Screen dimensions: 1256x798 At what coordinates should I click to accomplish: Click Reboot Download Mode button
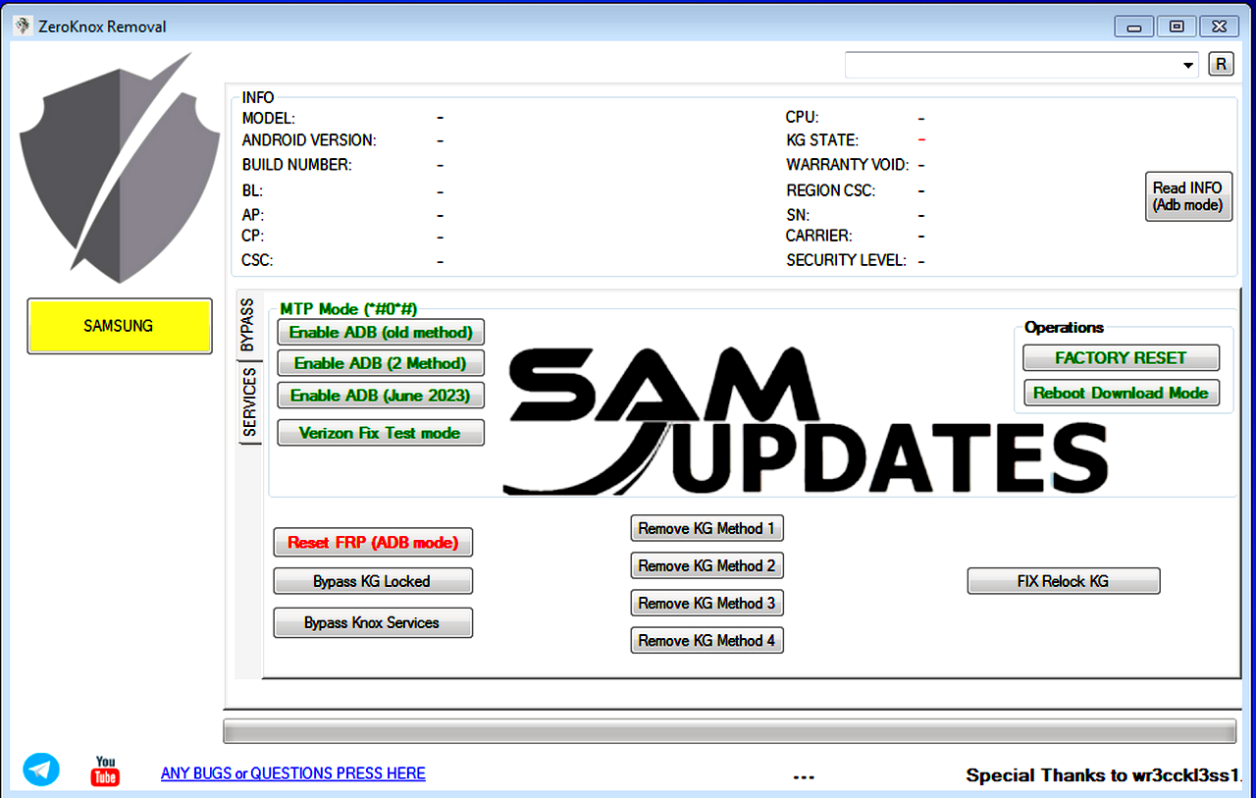pos(1122,393)
